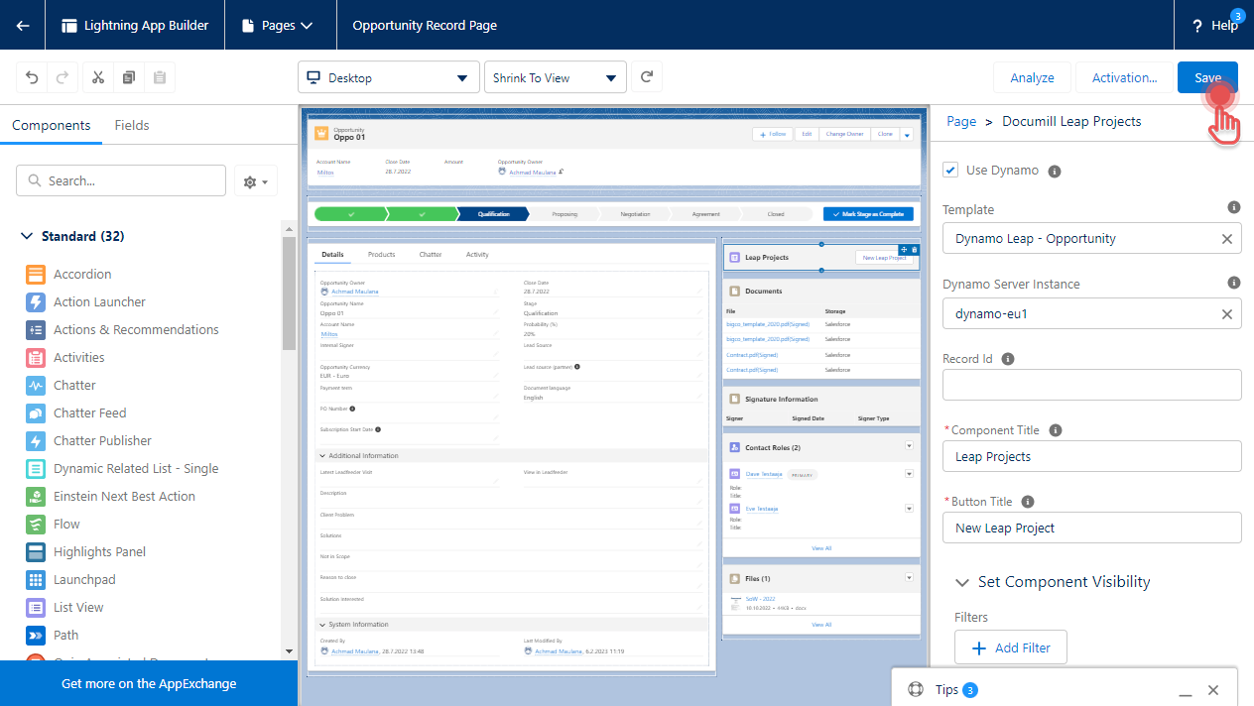Open the component settings gear icon

pos(256,180)
